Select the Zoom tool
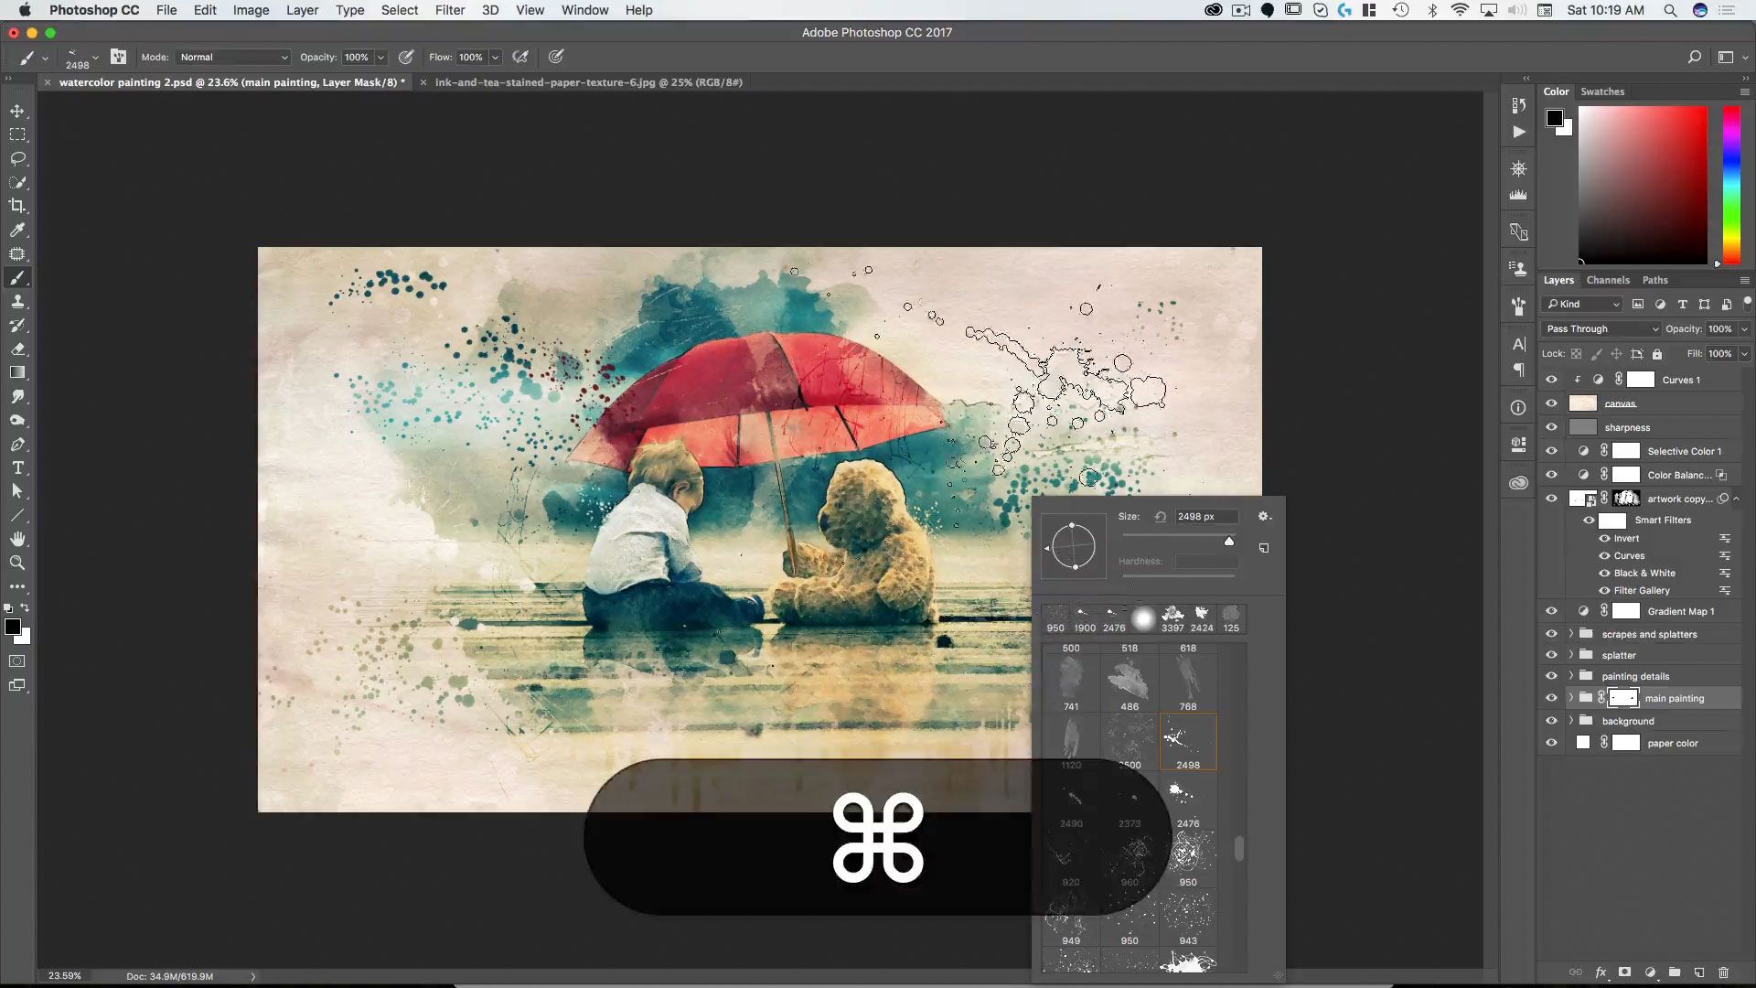1756x988 pixels. click(x=17, y=563)
